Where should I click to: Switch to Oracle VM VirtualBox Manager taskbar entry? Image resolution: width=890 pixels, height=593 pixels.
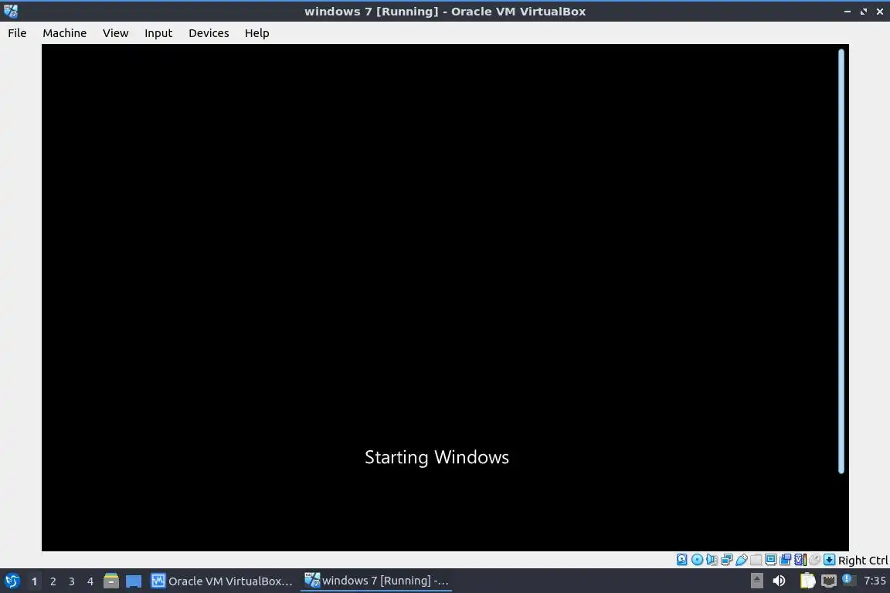point(222,581)
